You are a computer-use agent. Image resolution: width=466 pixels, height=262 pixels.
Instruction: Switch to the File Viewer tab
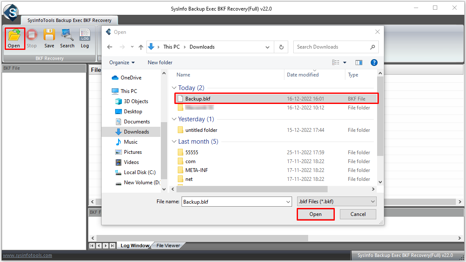coord(168,246)
